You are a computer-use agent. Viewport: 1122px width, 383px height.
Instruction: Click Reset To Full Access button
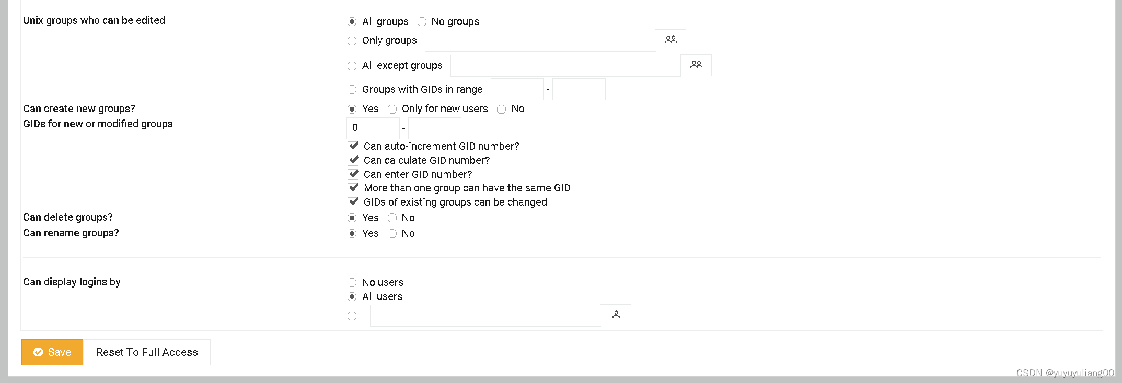[147, 352]
